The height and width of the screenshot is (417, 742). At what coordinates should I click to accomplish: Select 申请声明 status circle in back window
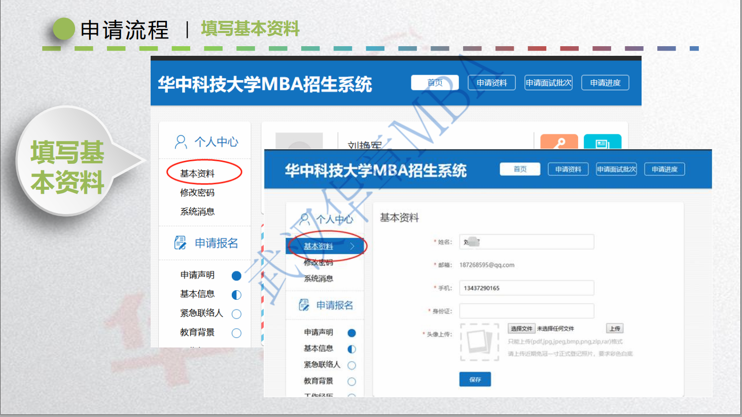pyautogui.click(x=236, y=275)
